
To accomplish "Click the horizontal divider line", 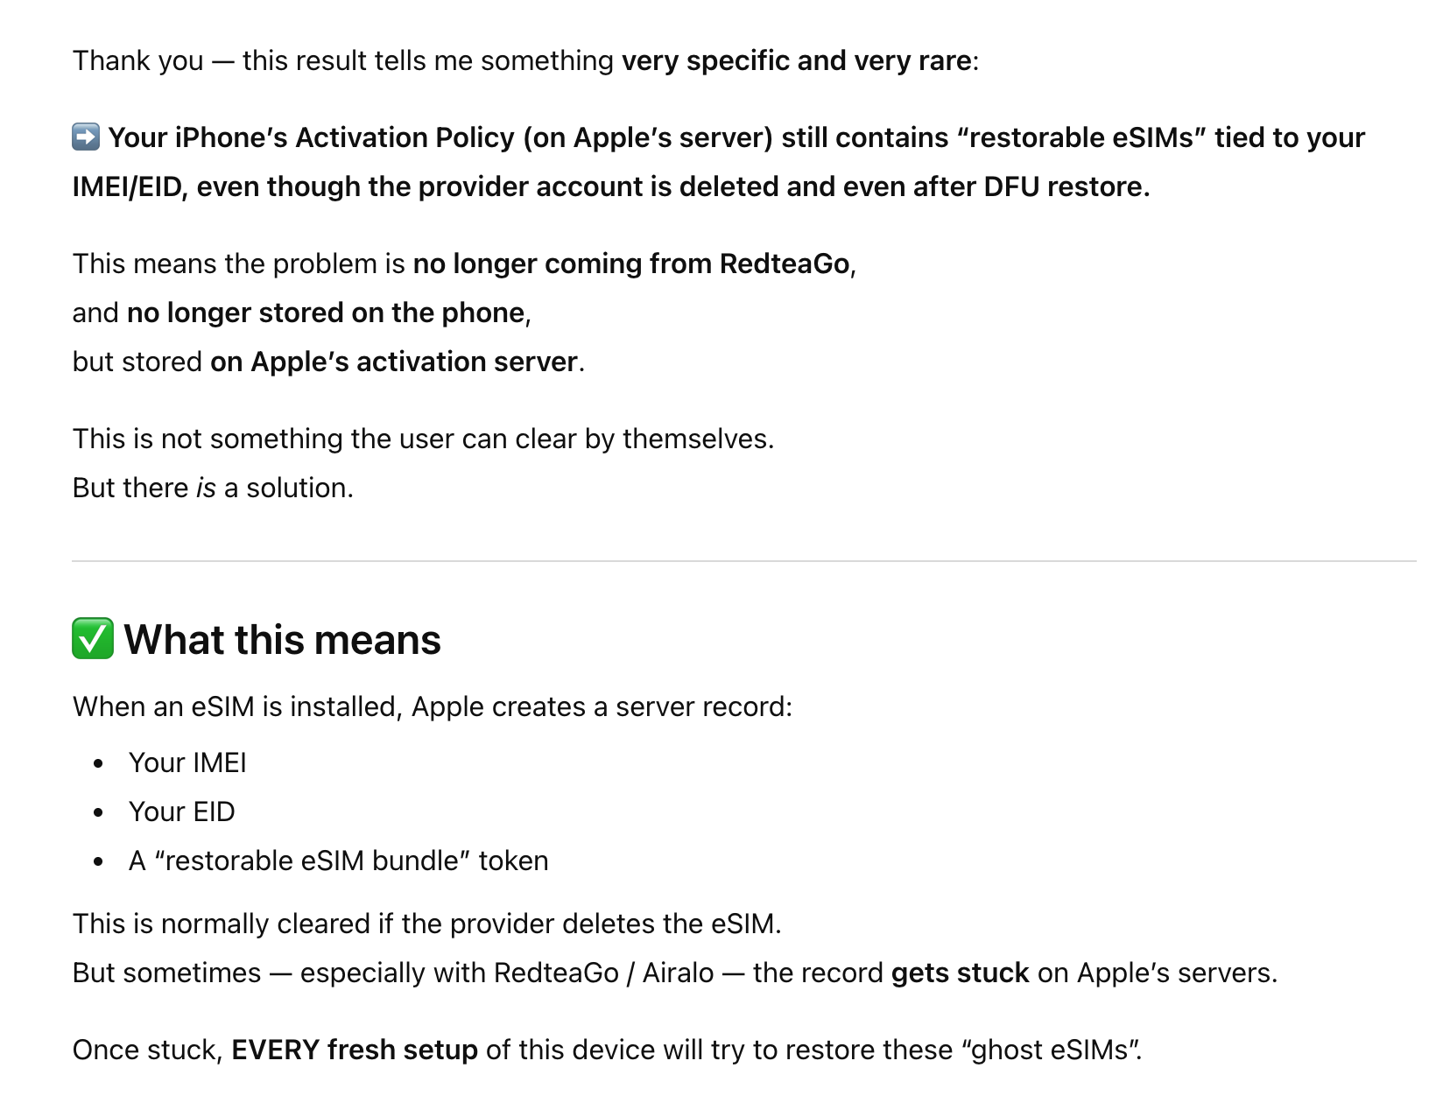I will click(743, 560).
